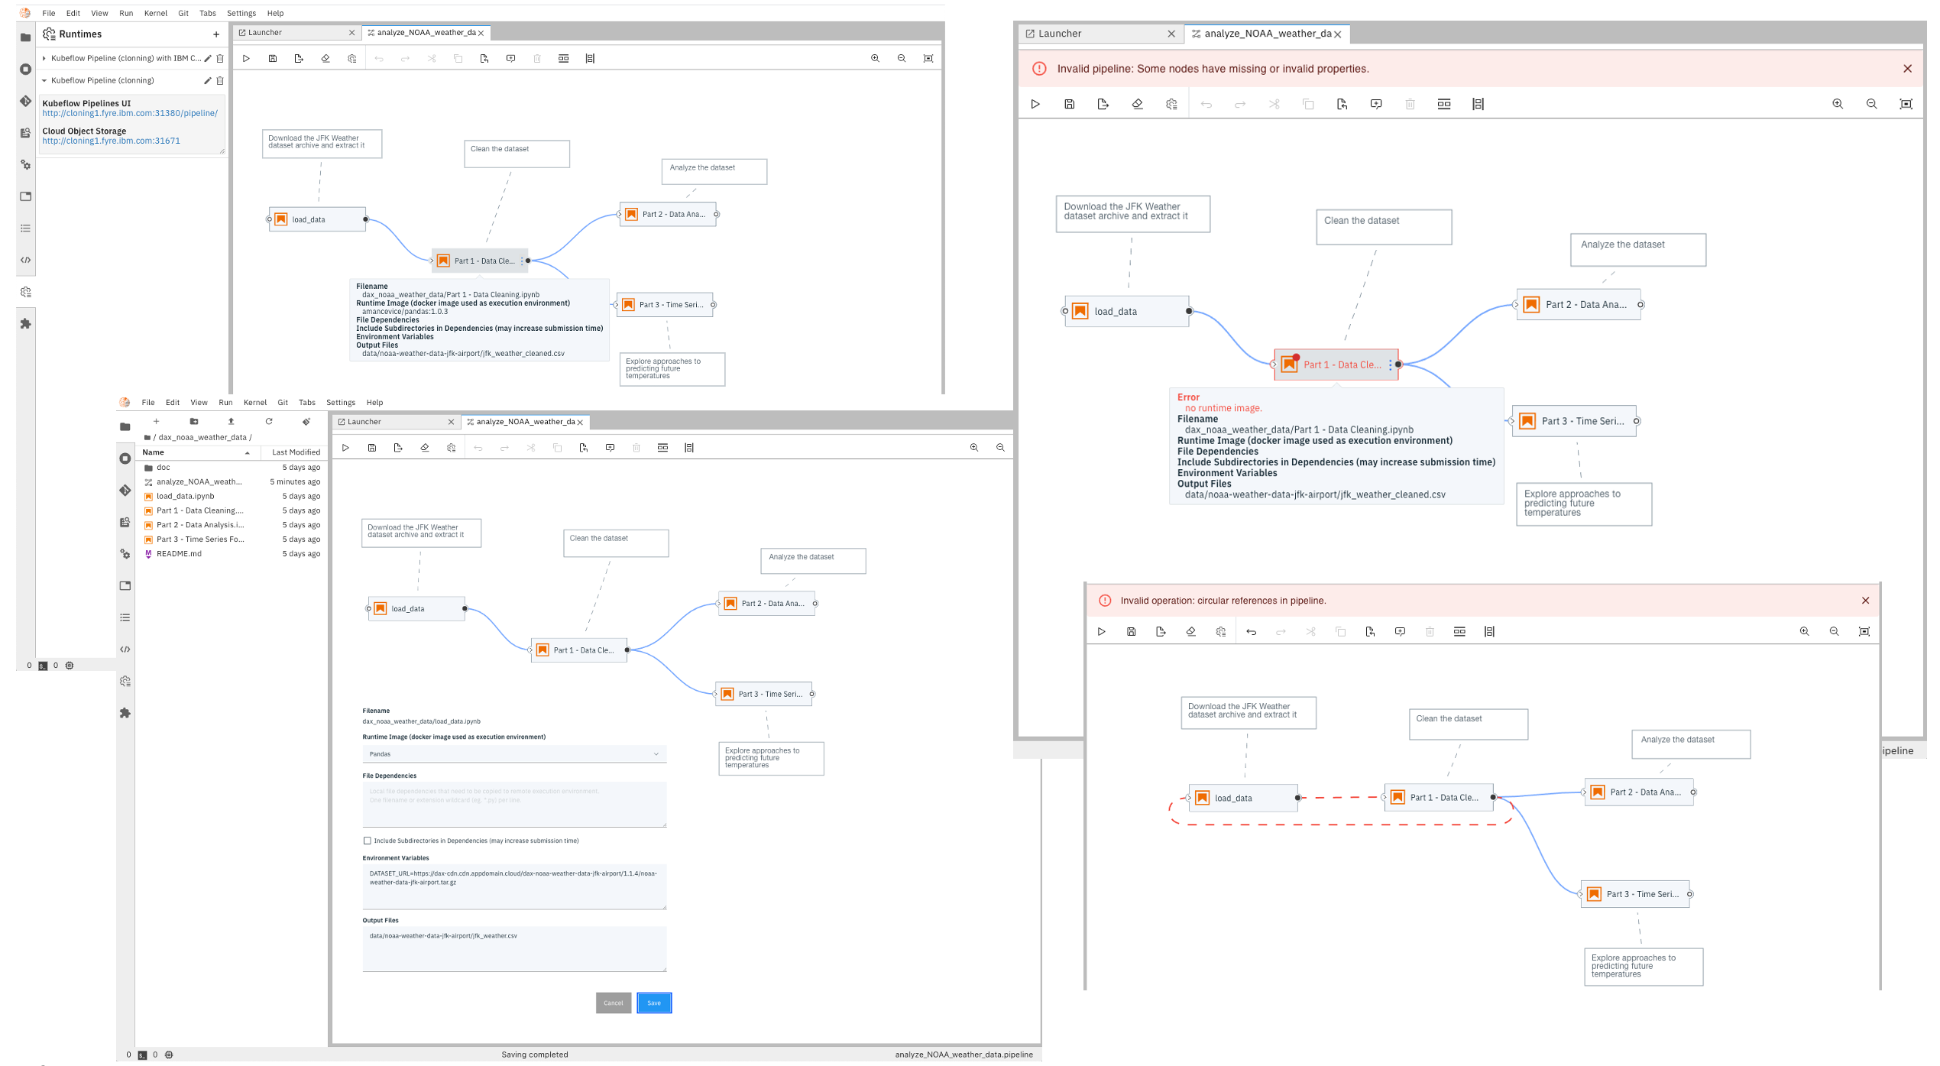Image resolution: width=1940 pixels, height=1066 pixels.
Task: Open the file browser sidebar icon
Action: [x=25, y=37]
